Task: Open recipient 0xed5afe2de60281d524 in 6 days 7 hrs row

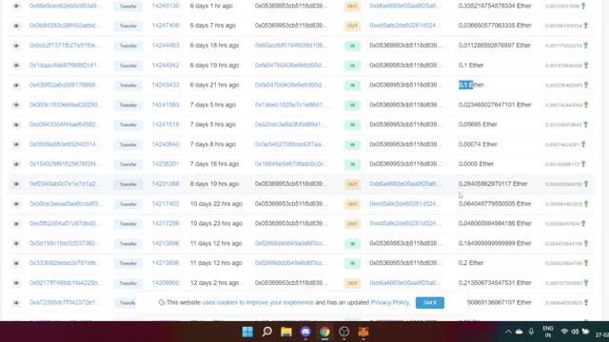Action: click(405, 26)
